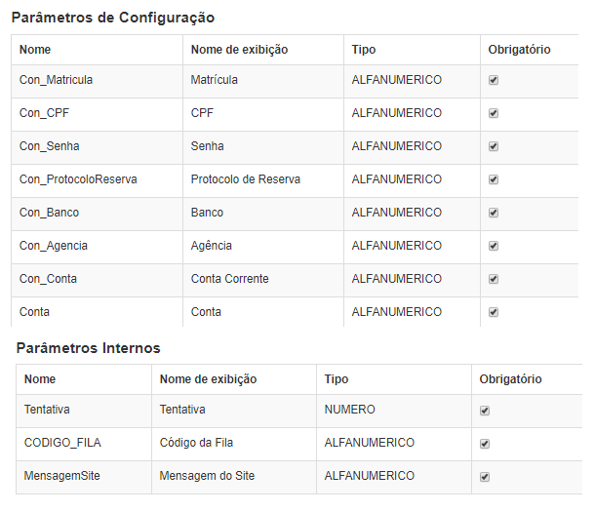Toggle the Tentativa required checkbox
Screen dimensions: 595x512
485,411
